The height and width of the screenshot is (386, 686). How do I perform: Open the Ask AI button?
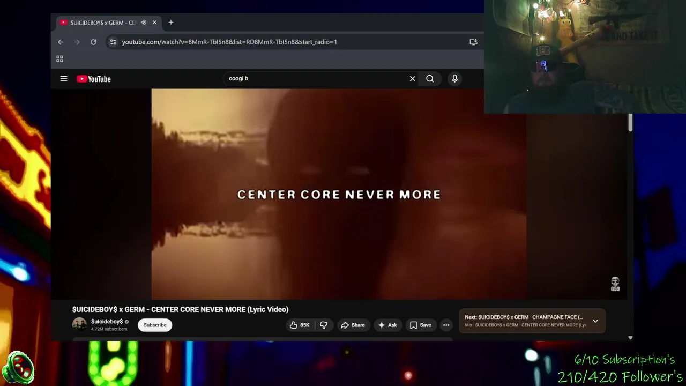point(387,325)
